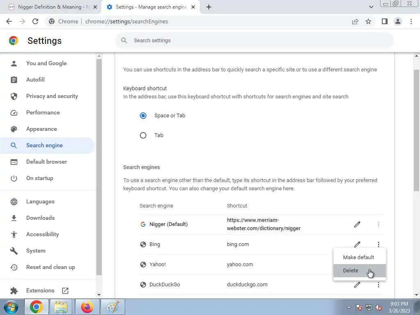
Task: Click the share this page icon
Action: pos(355,21)
